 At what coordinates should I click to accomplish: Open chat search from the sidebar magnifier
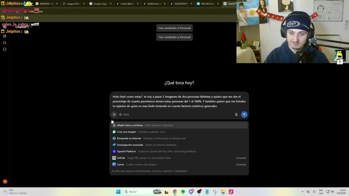pos(5,43)
